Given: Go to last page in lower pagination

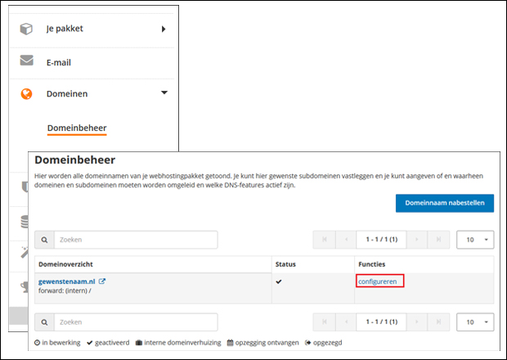Looking at the screenshot, I should pos(438,322).
